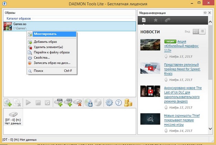Select the DT-0 (H:) virtual drive
This screenshot has height=145, width=216.
(x=13, y=117)
